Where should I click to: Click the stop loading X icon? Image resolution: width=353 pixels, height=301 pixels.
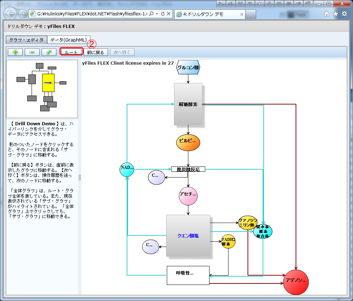(x=169, y=14)
